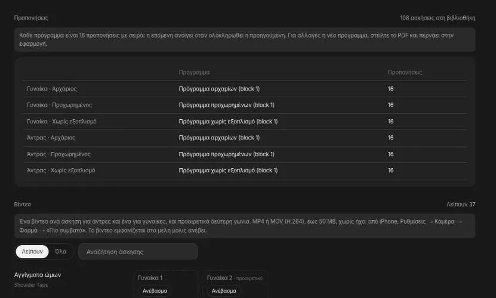Click the 16 count for Γυναίκα · Αρχάριος
The height and width of the screenshot is (298, 496).
pyautogui.click(x=391, y=89)
